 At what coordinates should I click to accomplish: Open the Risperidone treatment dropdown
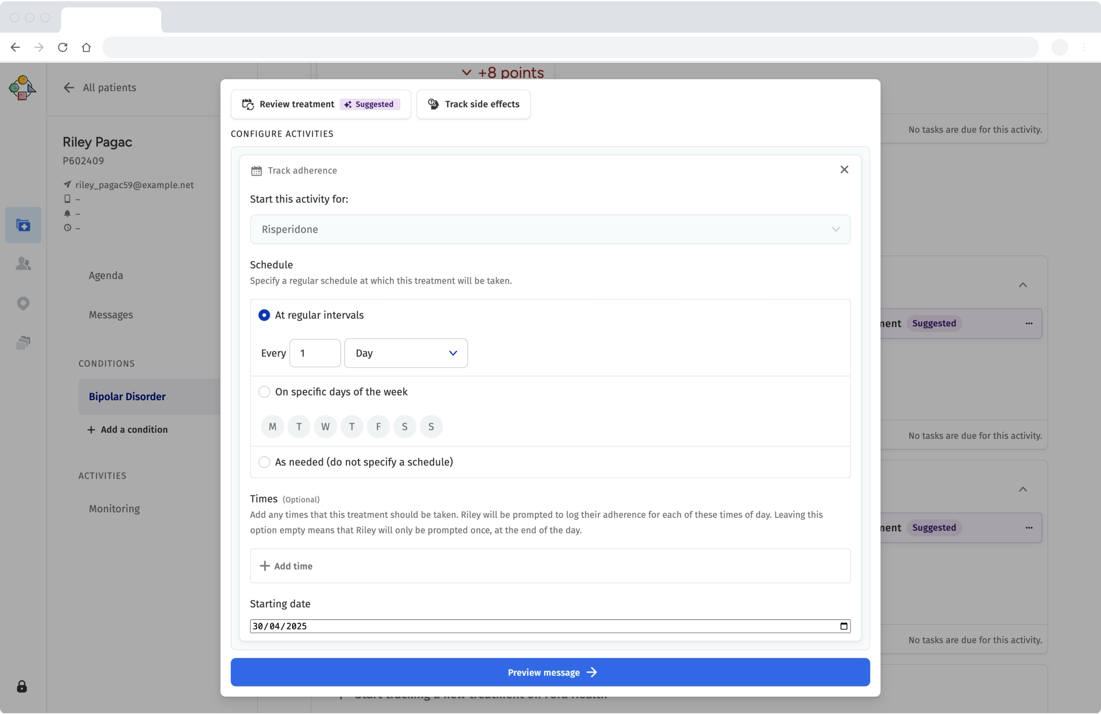(x=550, y=229)
